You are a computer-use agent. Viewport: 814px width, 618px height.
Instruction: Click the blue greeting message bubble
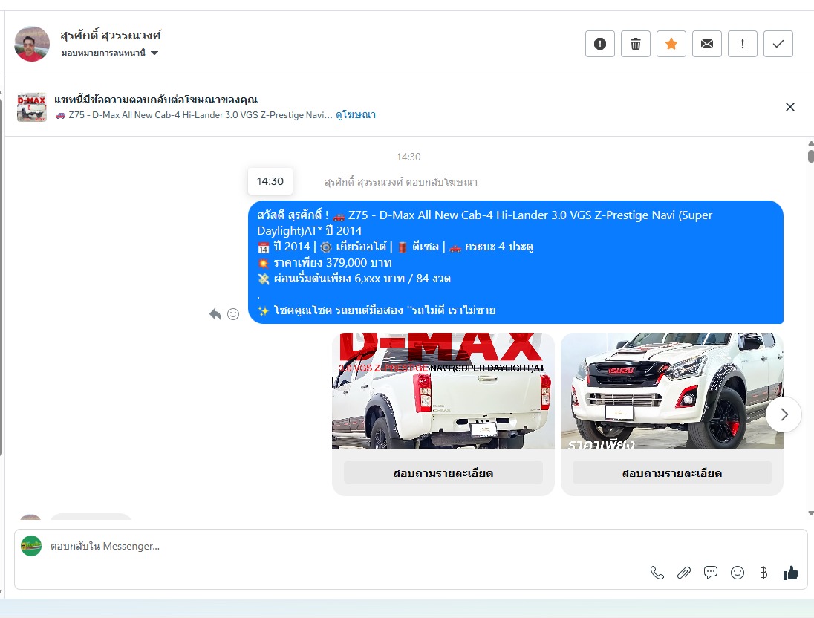(515, 262)
